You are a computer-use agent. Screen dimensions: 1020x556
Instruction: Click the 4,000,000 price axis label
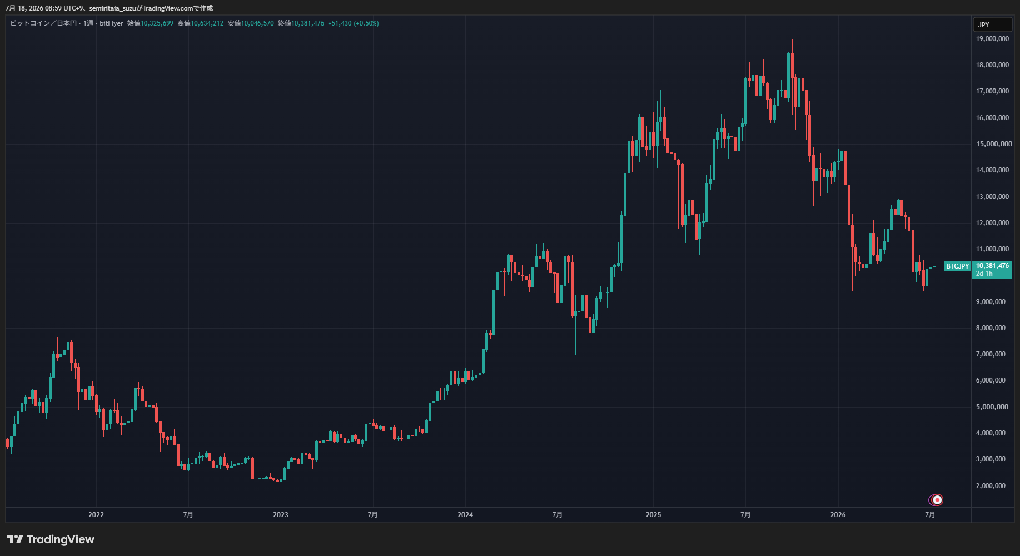click(991, 433)
